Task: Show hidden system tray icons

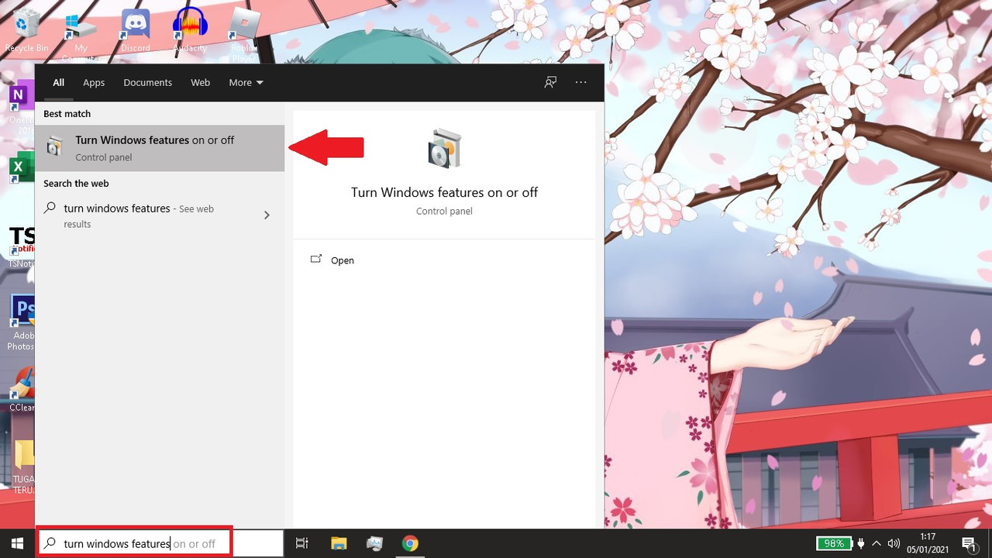Action: [877, 543]
